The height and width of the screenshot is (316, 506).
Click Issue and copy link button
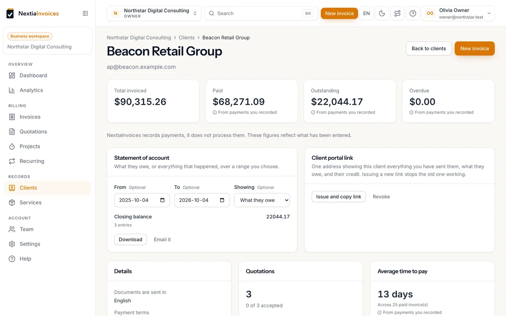[339, 197]
